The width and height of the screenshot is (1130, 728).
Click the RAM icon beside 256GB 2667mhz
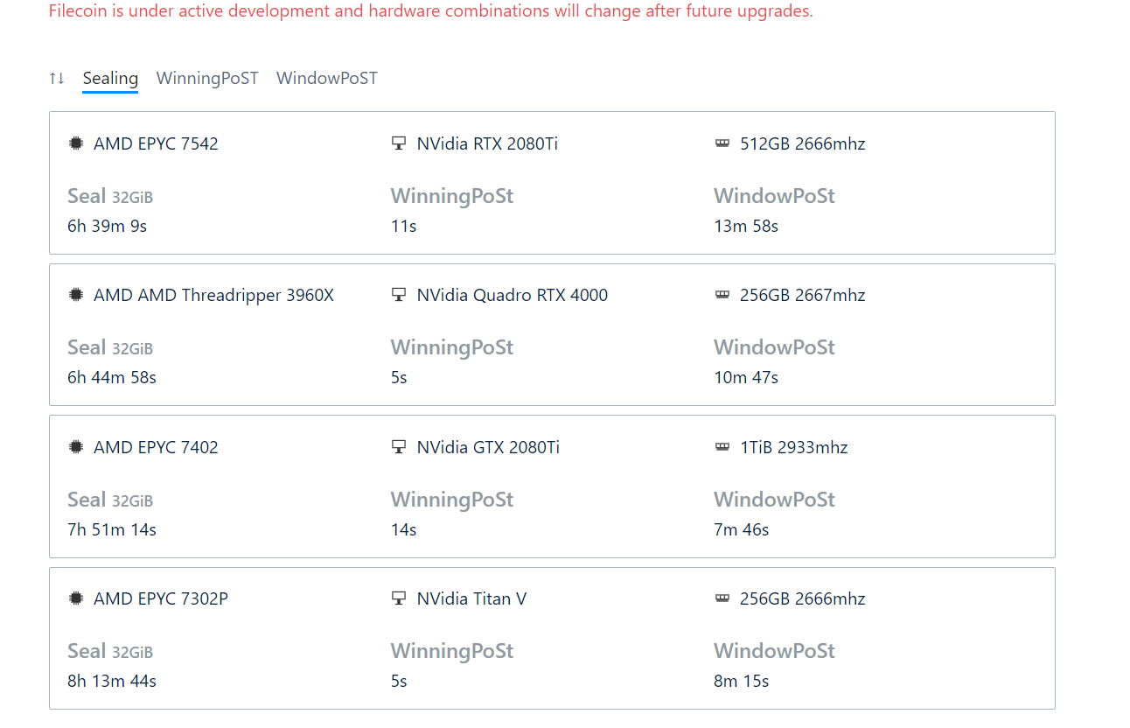click(722, 295)
